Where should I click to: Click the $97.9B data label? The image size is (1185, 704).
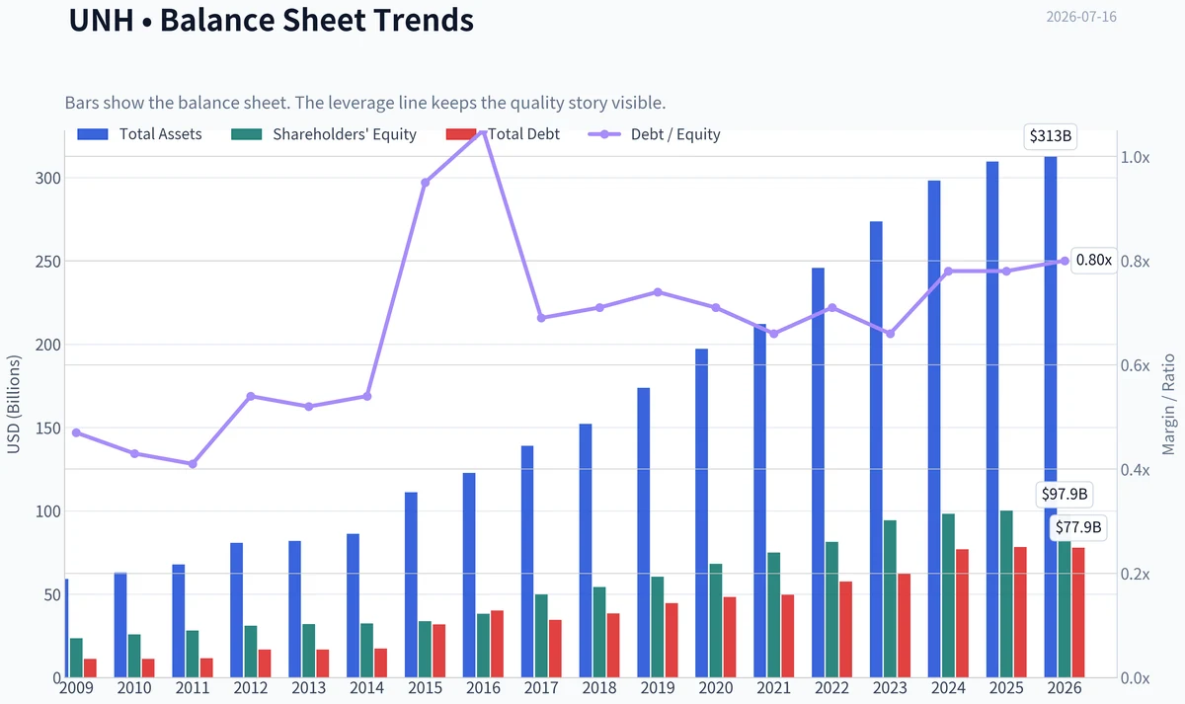click(1065, 494)
